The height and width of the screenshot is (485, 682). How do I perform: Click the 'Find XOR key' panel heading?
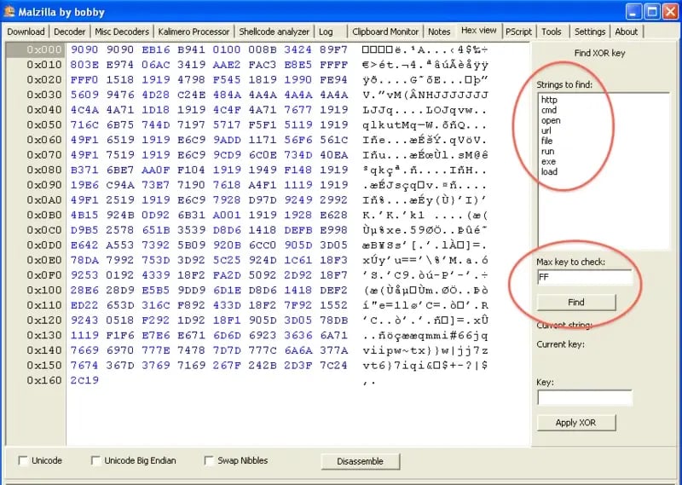(600, 53)
